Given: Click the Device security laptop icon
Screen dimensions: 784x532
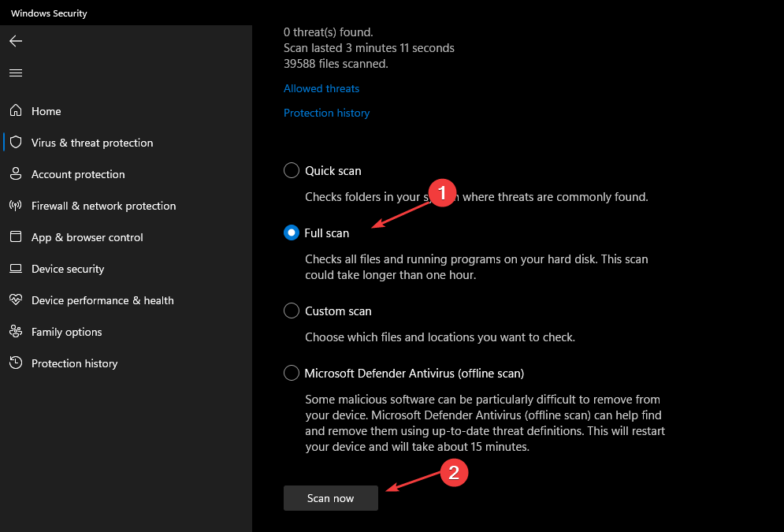Looking at the screenshot, I should tap(16, 269).
